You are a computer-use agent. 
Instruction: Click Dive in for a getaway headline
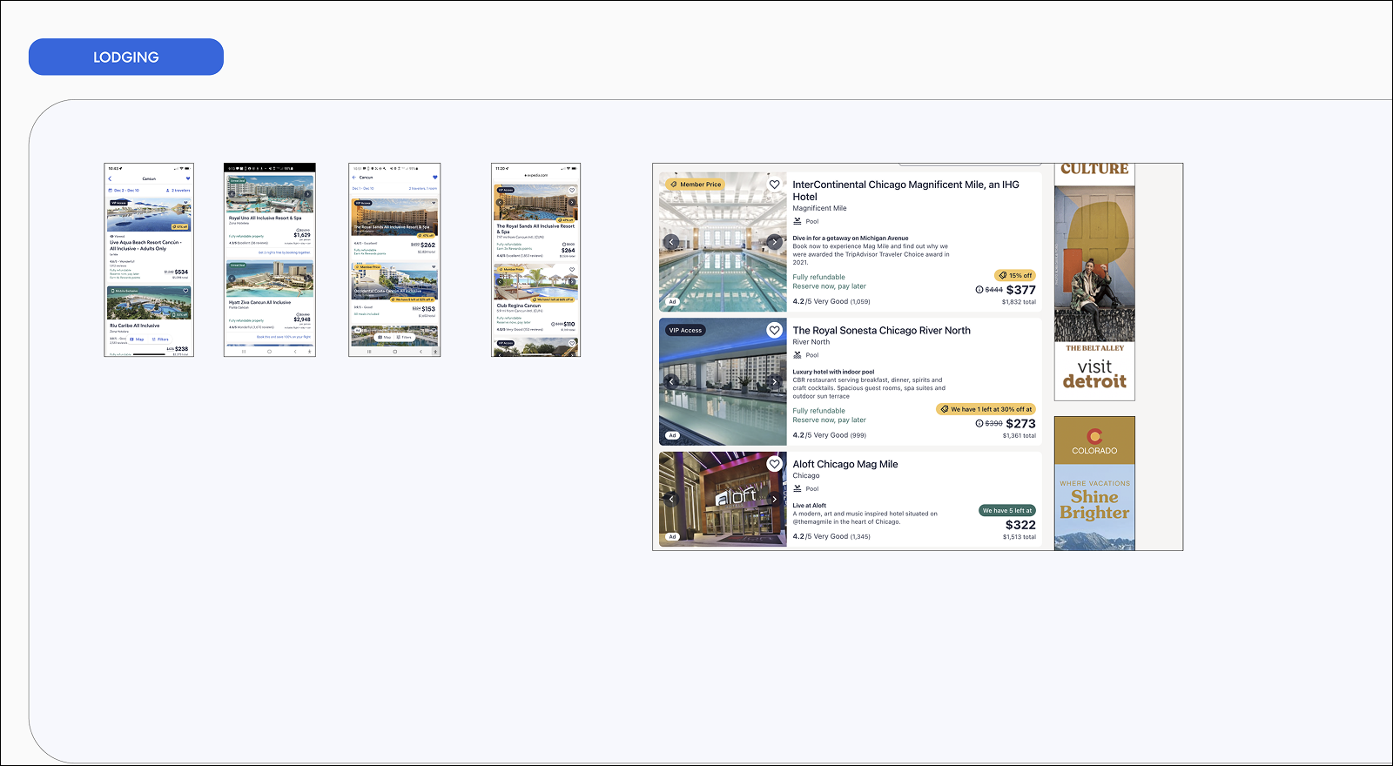851,239
